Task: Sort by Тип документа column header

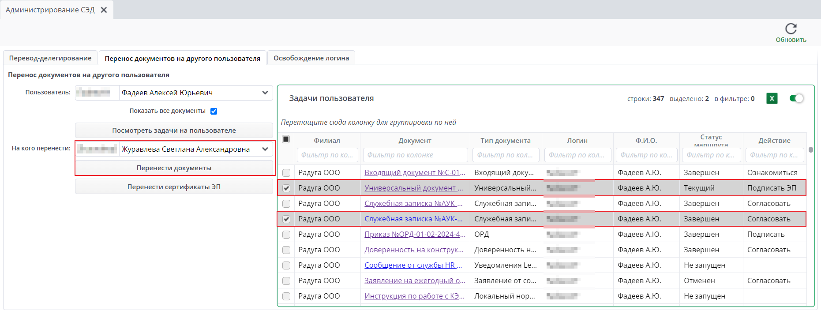Action: coord(505,141)
